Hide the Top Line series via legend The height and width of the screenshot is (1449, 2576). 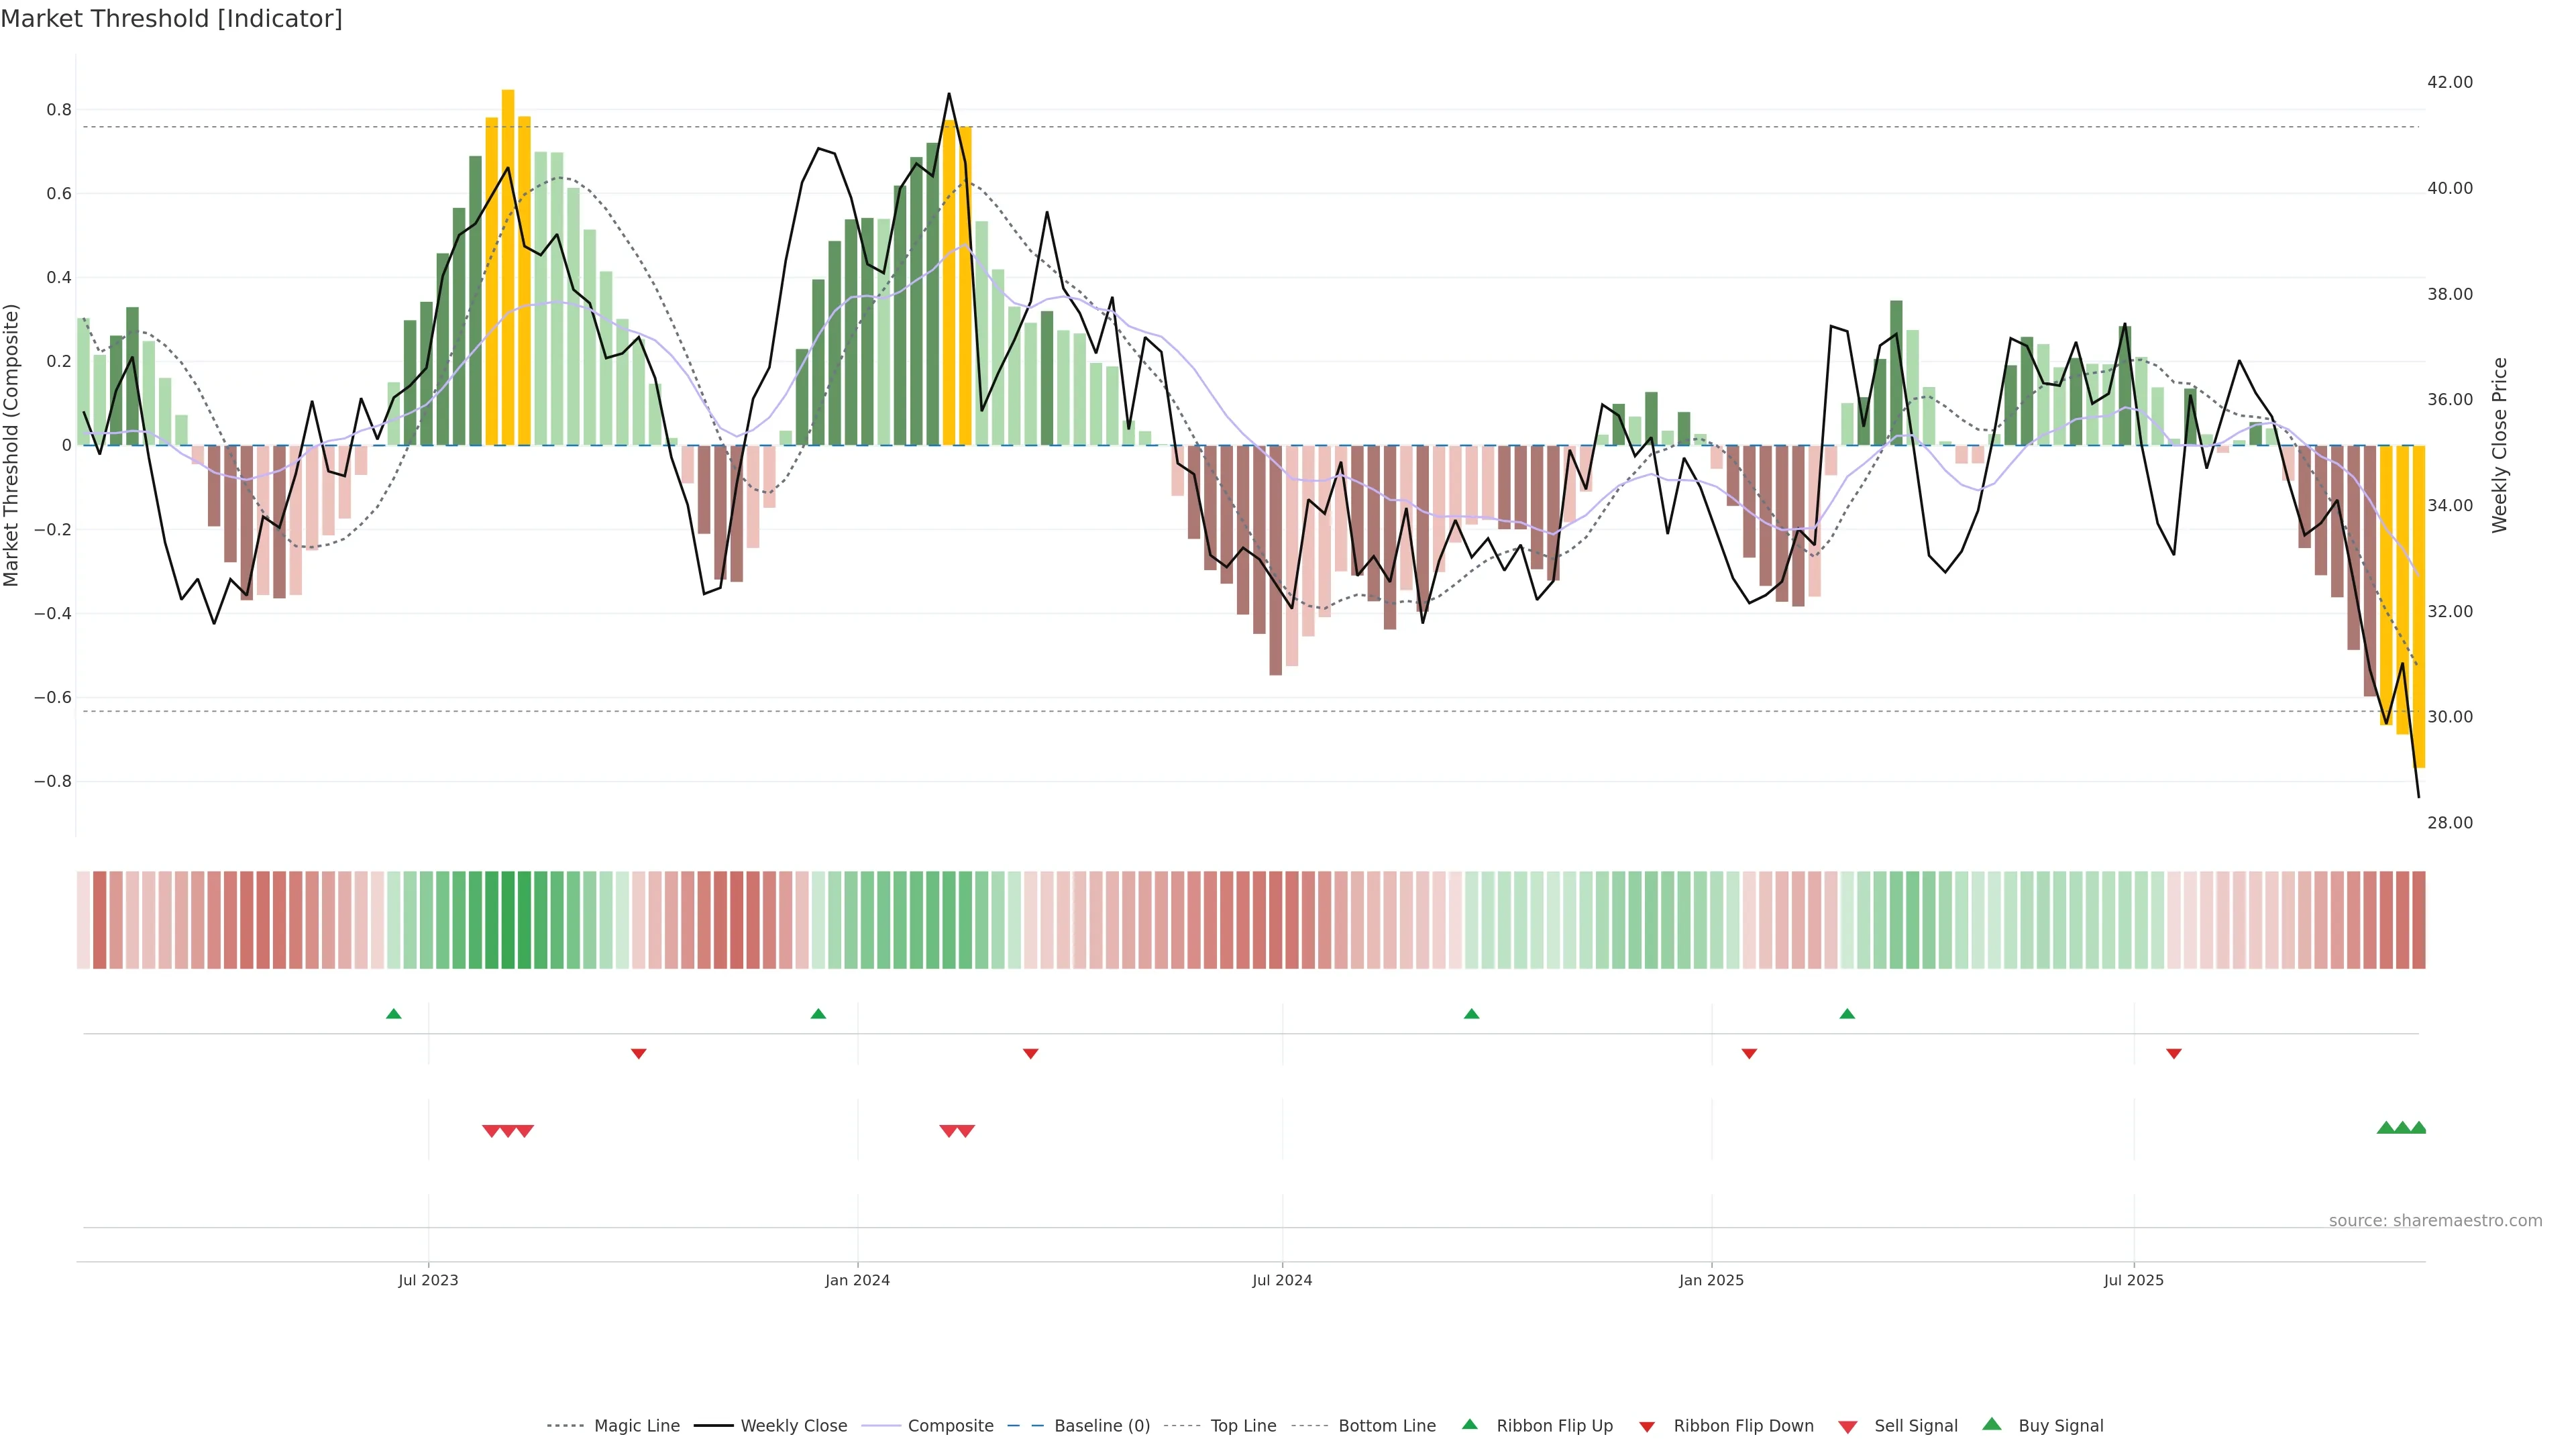(x=1243, y=1426)
